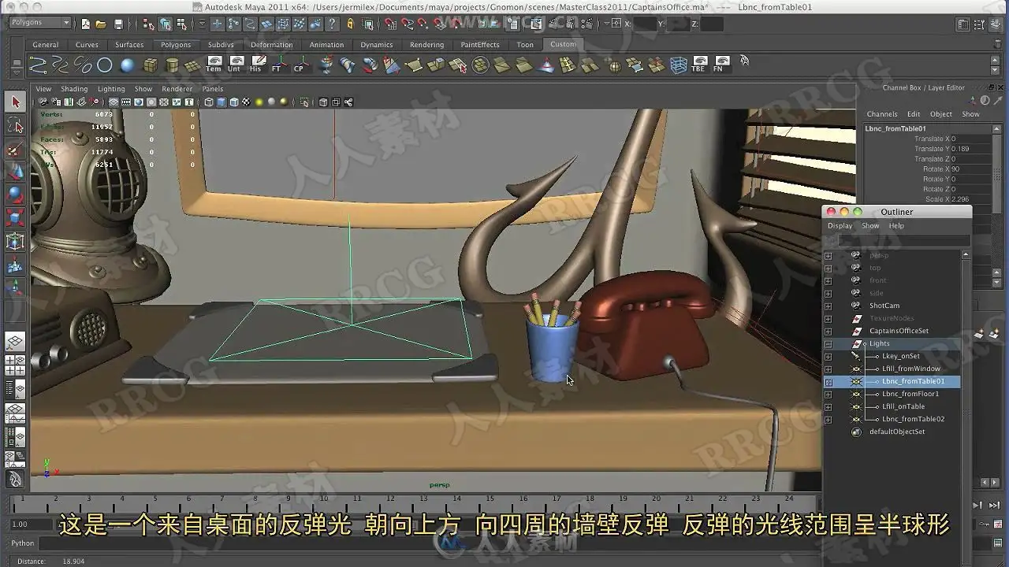This screenshot has height=567, width=1009.
Task: Switch to the Dynamics shelf tab
Action: [377, 45]
